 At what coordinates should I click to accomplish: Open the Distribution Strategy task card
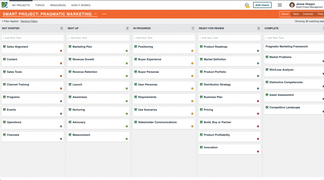(x=230, y=86)
